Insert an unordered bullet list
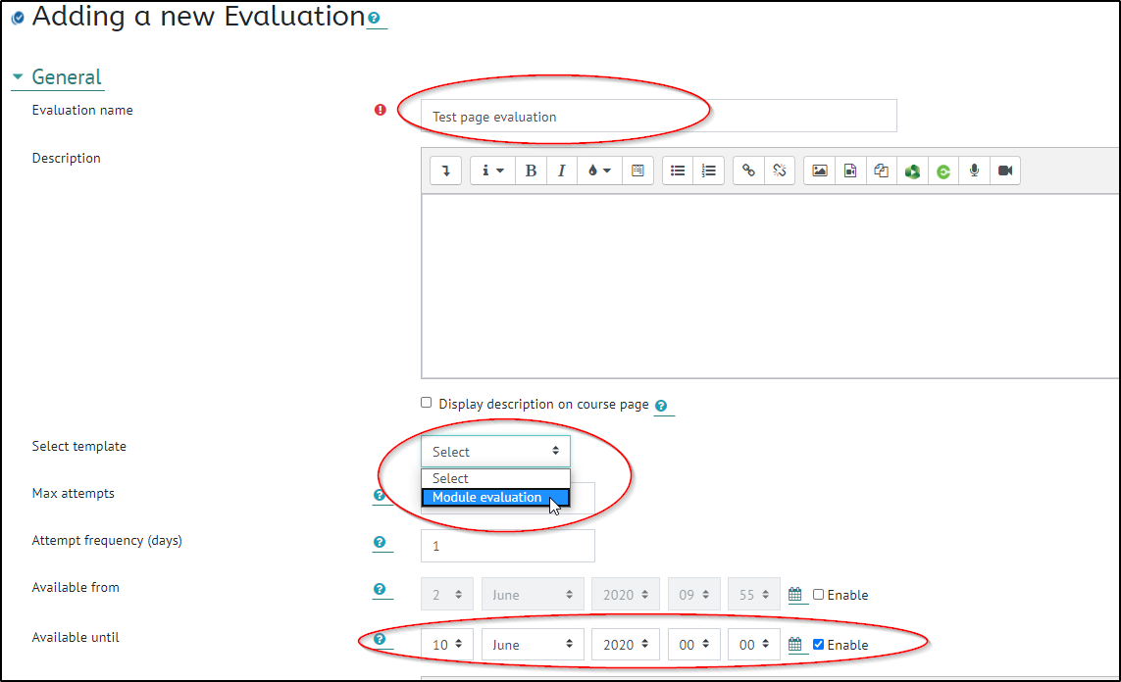 (678, 170)
